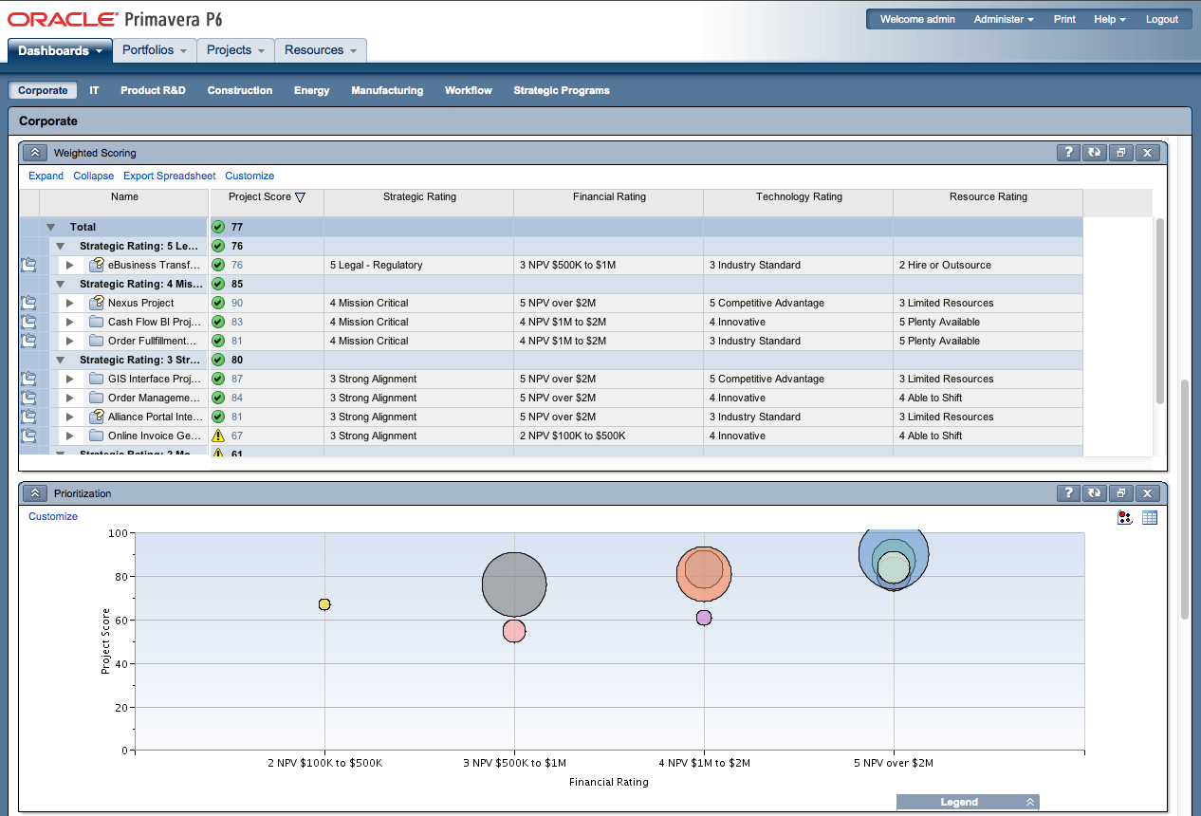1201x816 pixels.
Task: Switch Prioritization to table view icon
Action: (1150, 518)
